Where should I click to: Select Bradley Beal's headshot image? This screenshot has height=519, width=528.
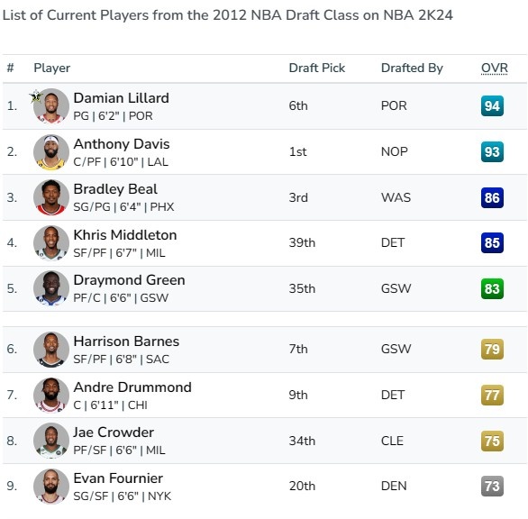pyautogui.click(x=51, y=197)
